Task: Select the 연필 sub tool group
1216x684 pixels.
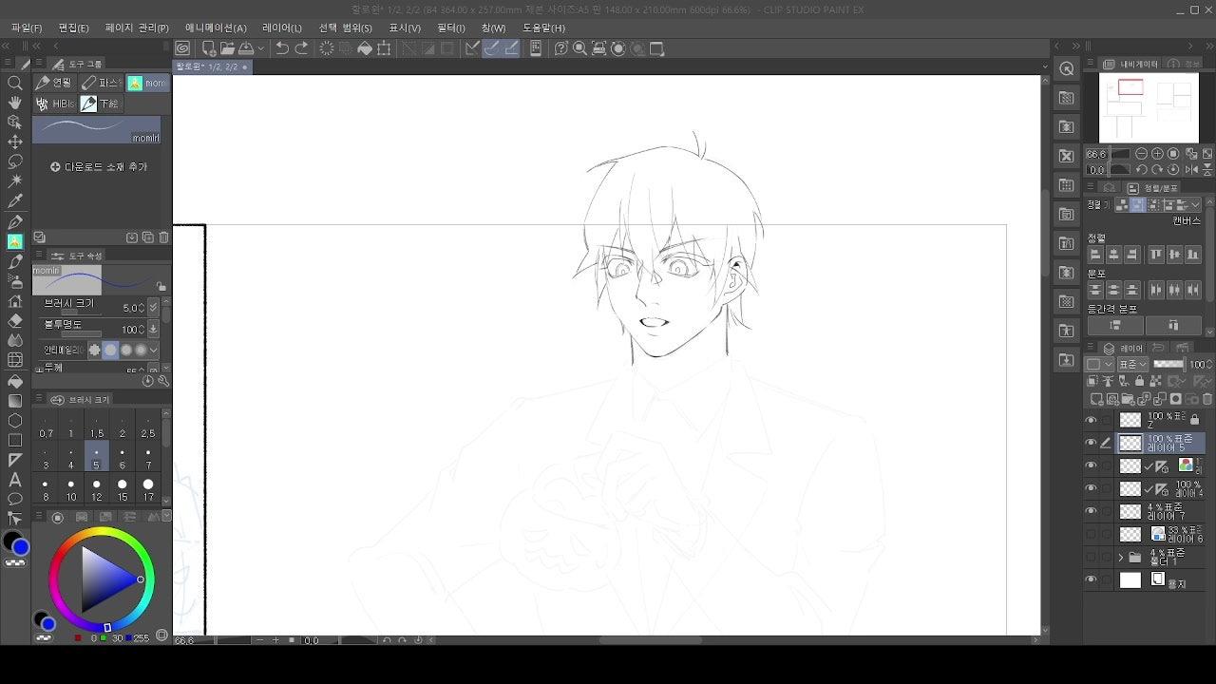Action: [54, 84]
